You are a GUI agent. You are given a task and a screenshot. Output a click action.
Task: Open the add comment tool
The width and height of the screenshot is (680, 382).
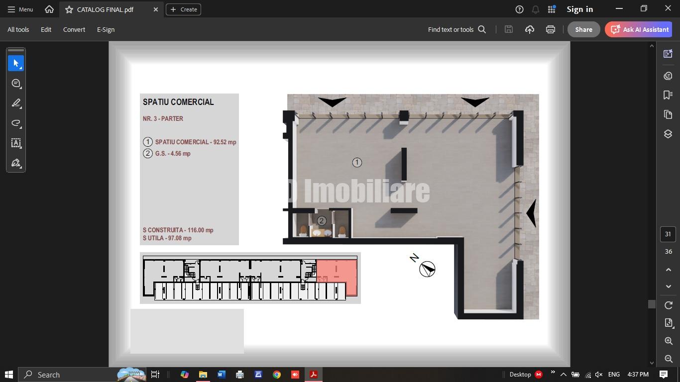click(x=16, y=83)
